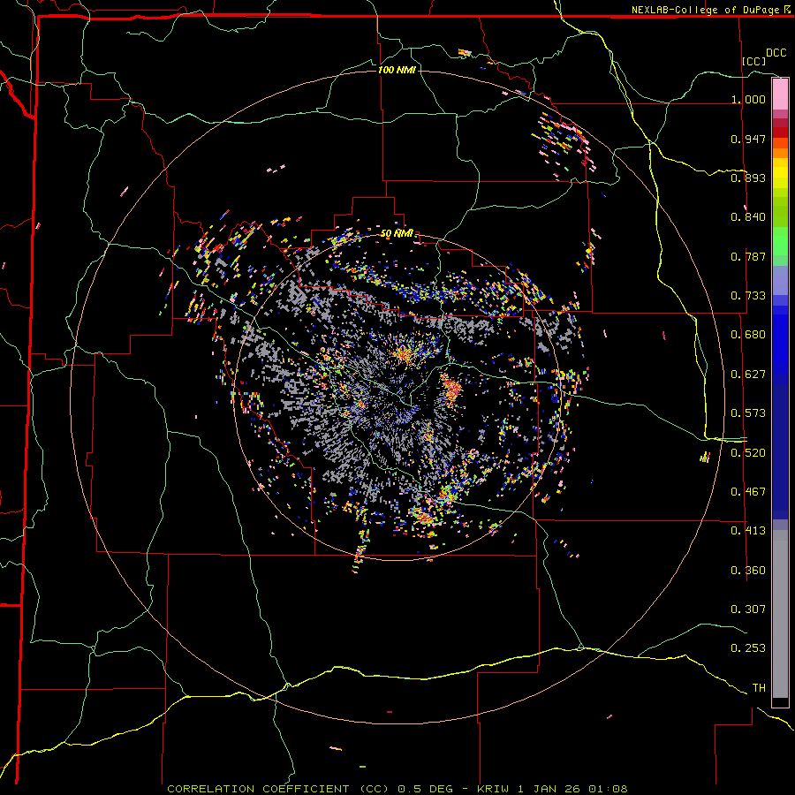Image resolution: width=795 pixels, height=795 pixels.
Task: Click the [CC] unit label
Action: pos(754,61)
